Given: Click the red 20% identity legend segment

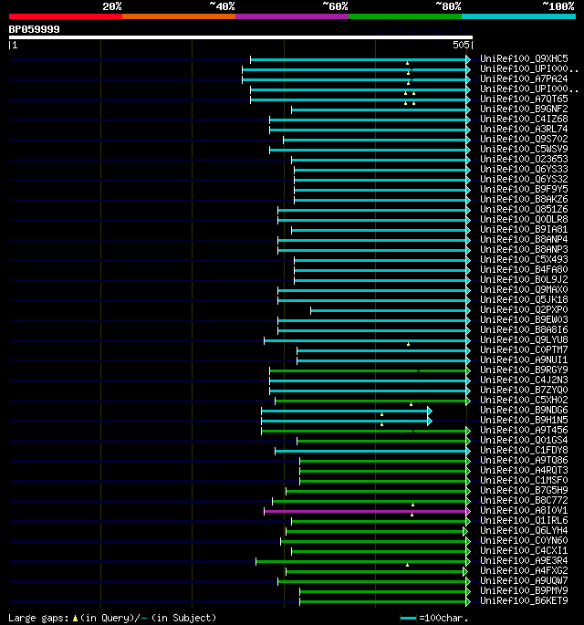Looking at the screenshot, I should click(66, 16).
